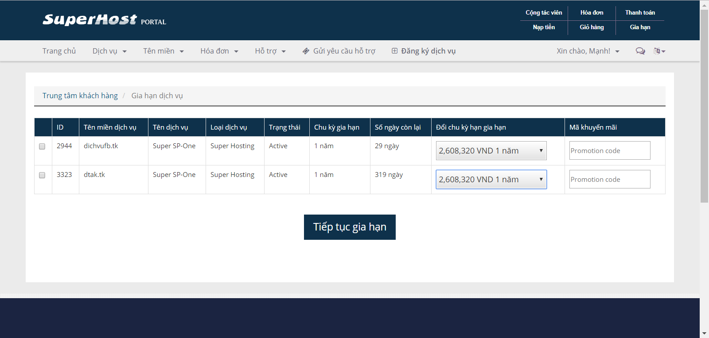
Task: Open the Hóa đơn navigation menu
Action: [219, 51]
